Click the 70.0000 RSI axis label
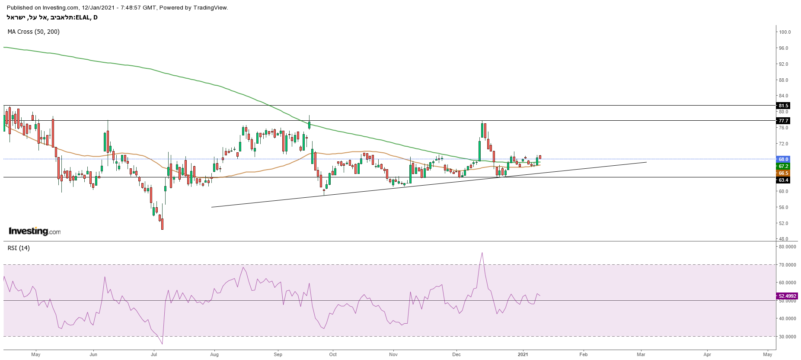Screen dimensions: 801x360 coord(787,265)
